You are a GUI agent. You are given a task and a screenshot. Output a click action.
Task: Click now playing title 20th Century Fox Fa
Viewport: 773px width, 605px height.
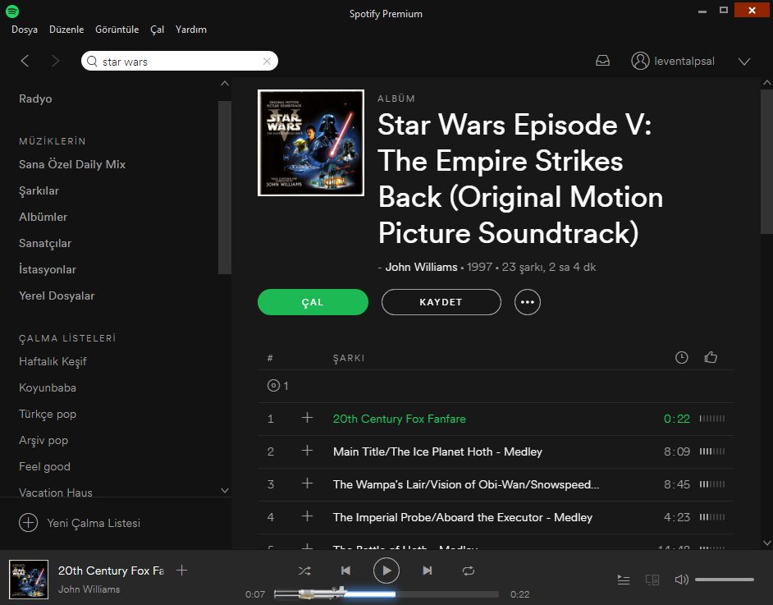click(x=111, y=571)
